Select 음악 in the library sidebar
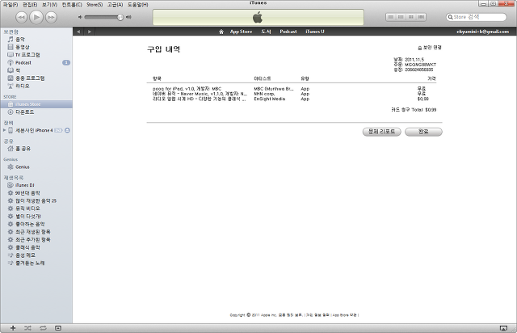 click(x=36, y=40)
